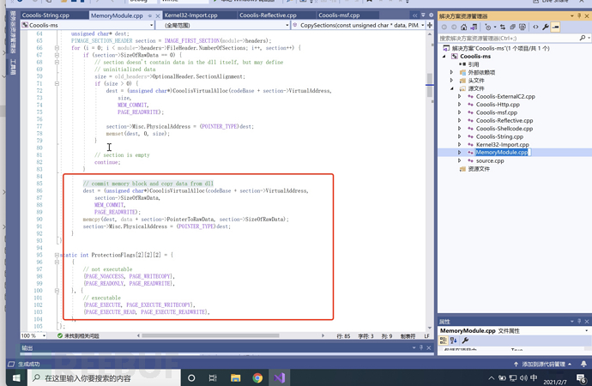The width and height of the screenshot is (592, 386).
Task: Open File Explorer from the taskbar
Action: point(235,377)
